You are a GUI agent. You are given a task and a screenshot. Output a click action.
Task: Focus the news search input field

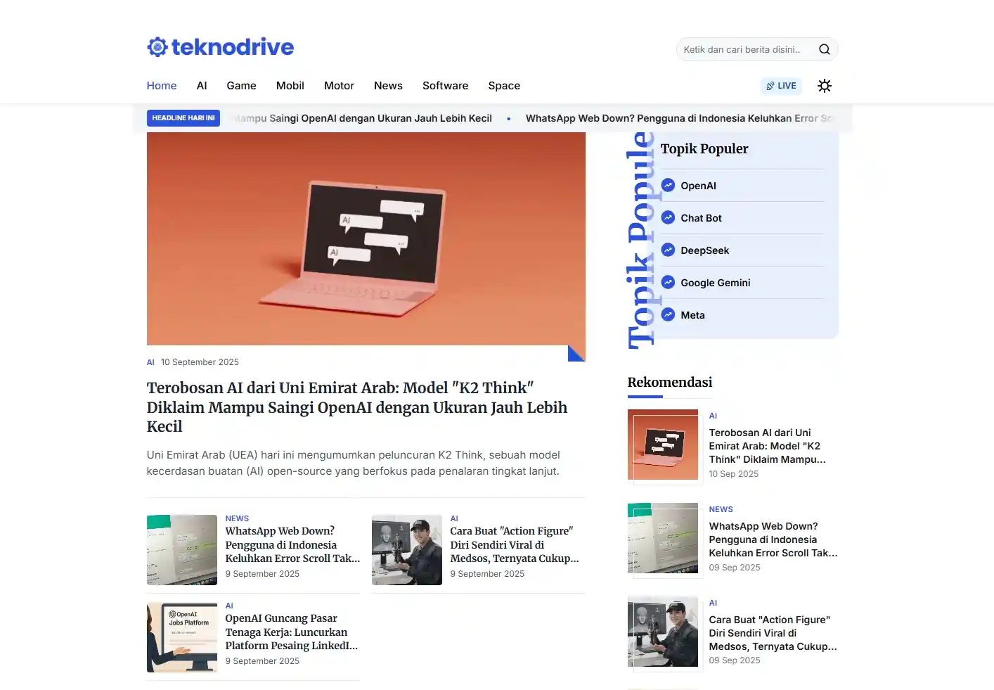pos(745,49)
